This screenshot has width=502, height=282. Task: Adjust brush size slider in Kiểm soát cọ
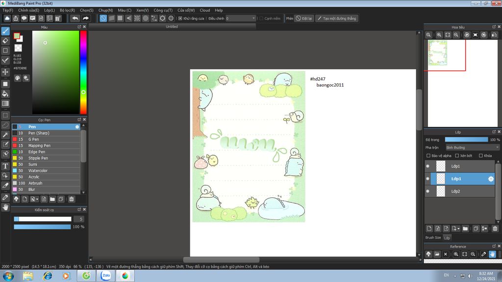(x=43, y=219)
